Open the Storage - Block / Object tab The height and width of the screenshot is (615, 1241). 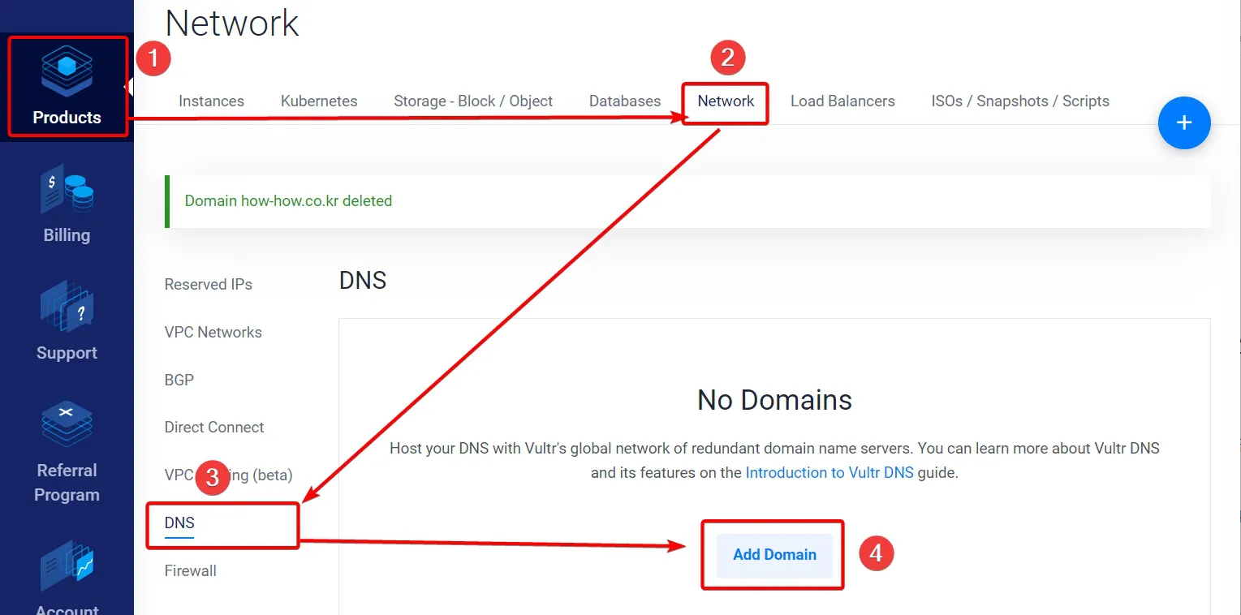473,101
